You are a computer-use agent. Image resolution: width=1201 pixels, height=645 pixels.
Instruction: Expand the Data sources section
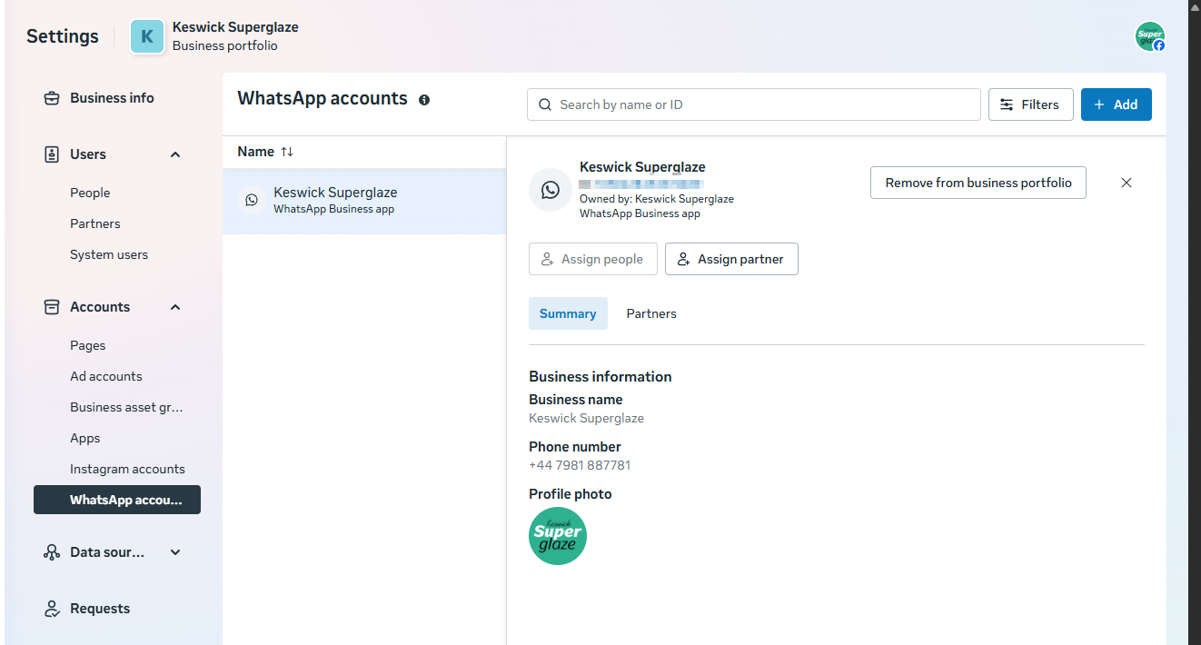[175, 552]
